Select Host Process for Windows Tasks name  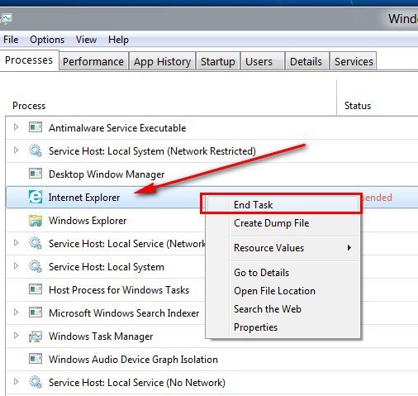tap(119, 290)
